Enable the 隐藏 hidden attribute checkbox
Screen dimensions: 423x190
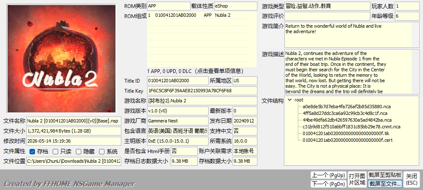pos(78,151)
